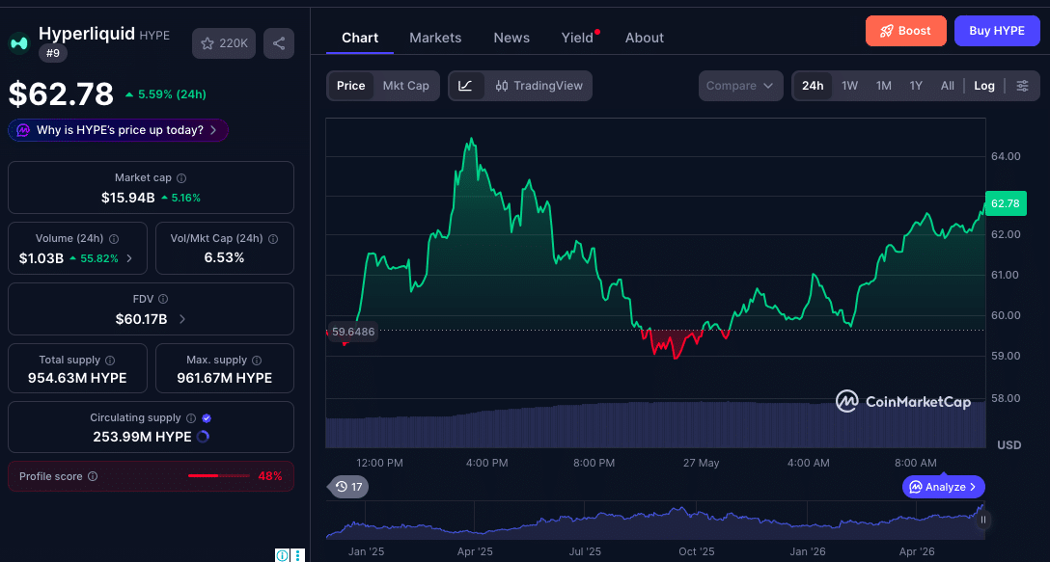
Task: Click the USD currency label on chart
Action: [1009, 445]
